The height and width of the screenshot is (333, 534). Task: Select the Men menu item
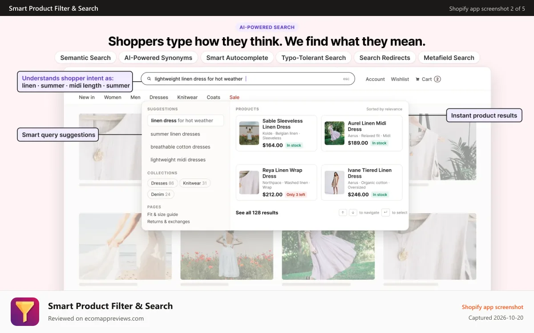tap(135, 97)
